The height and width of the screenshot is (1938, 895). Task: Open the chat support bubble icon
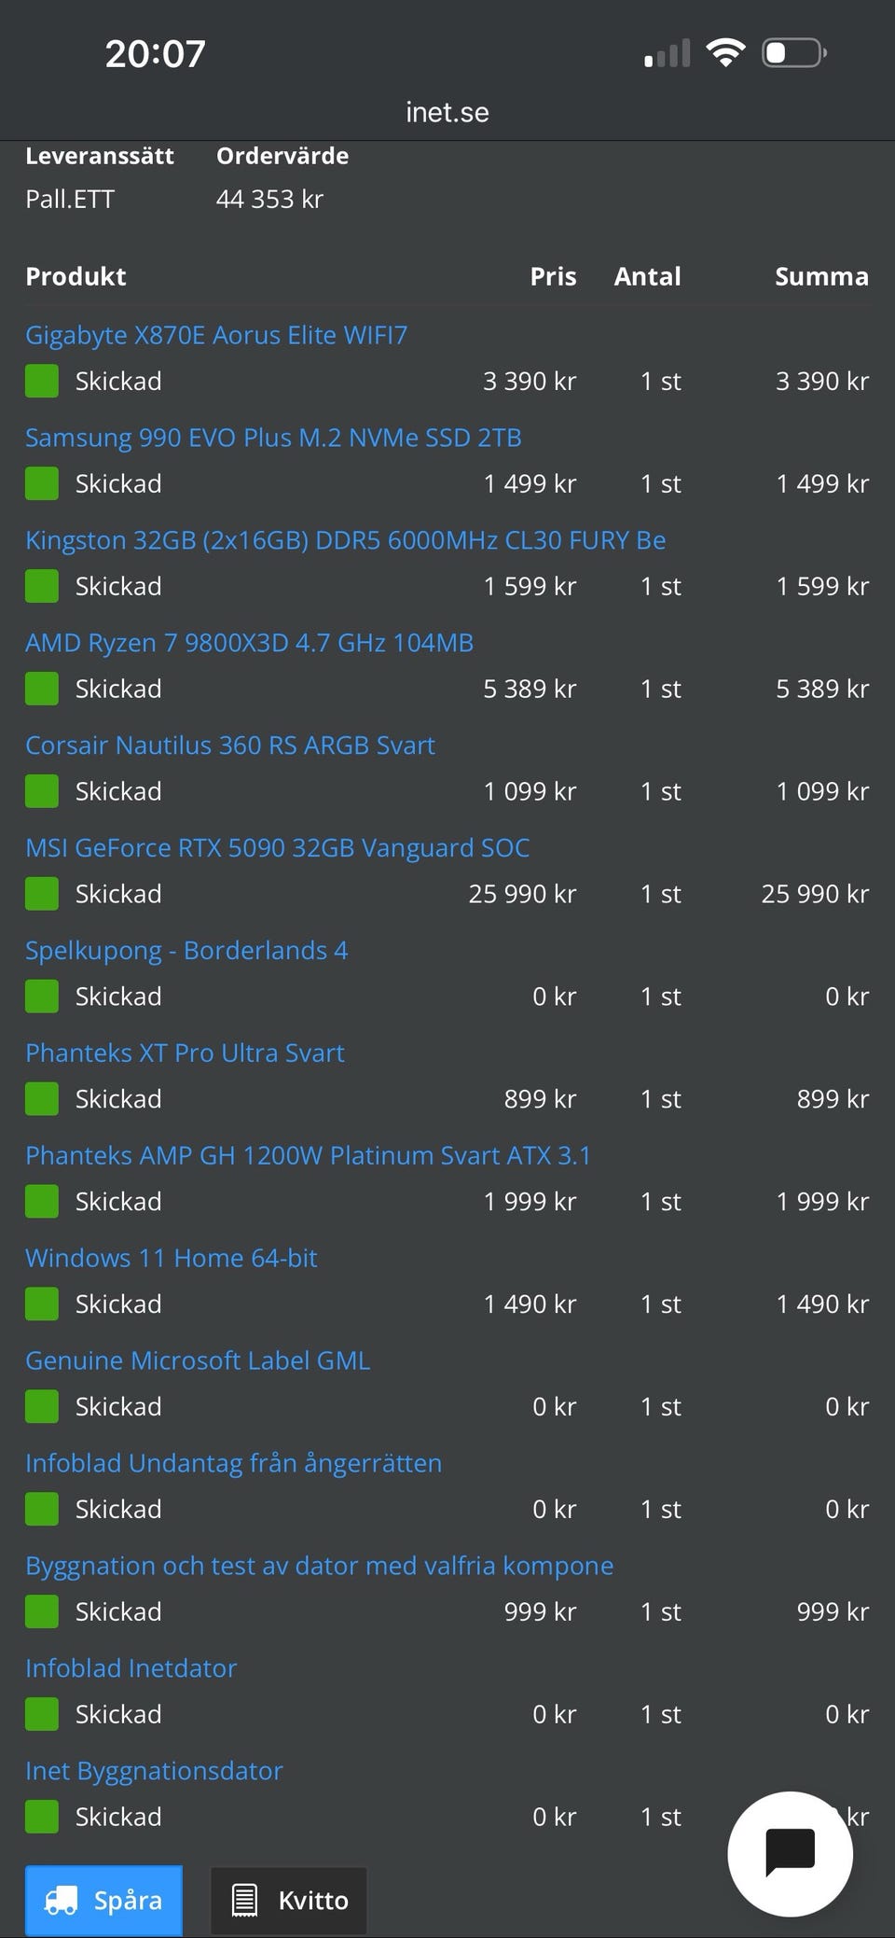790,1853
